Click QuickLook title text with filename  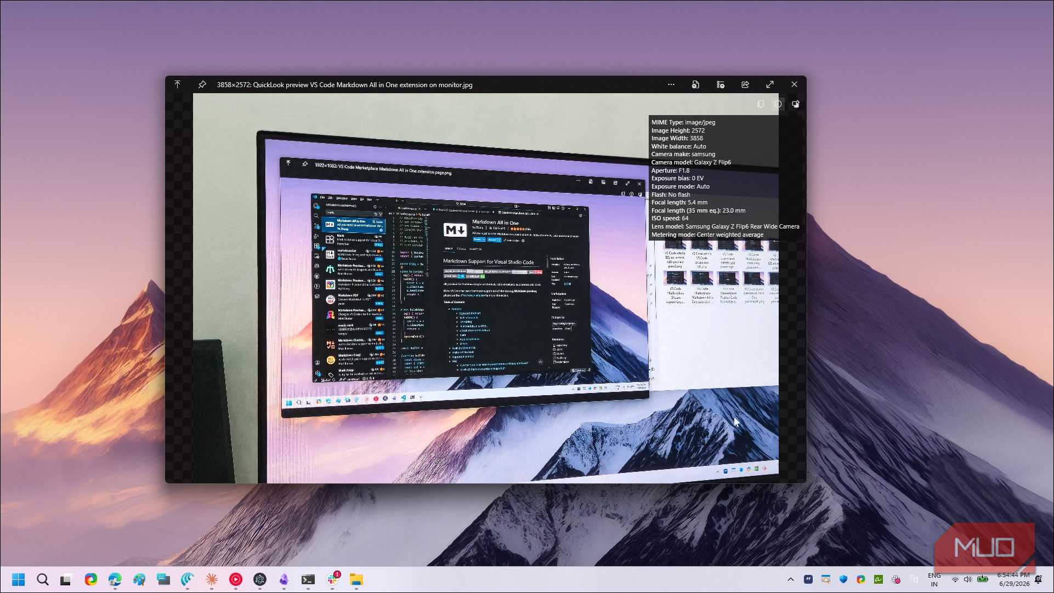[344, 85]
